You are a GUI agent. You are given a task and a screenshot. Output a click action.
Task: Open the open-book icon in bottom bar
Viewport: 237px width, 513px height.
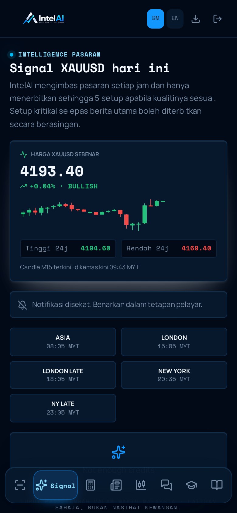coord(217,485)
